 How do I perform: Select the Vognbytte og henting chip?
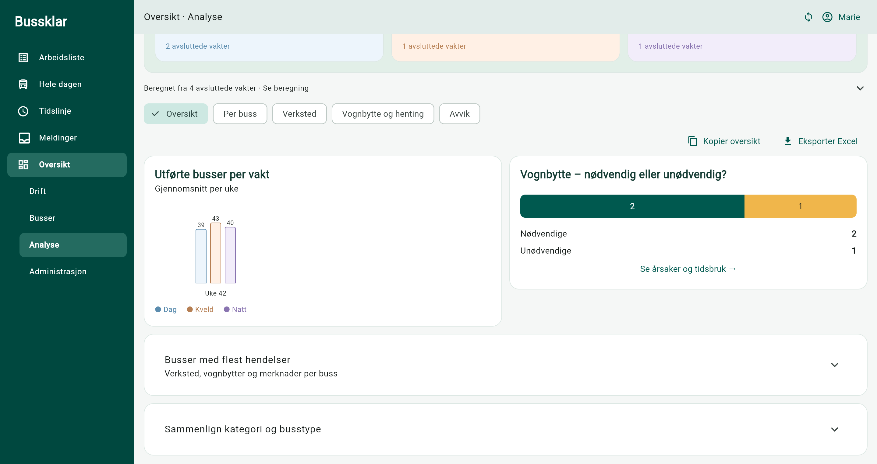383,114
